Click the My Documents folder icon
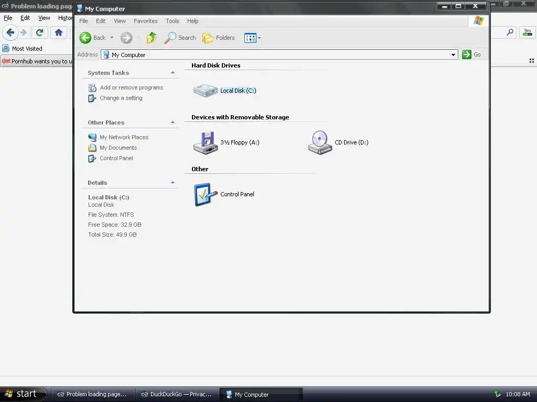The height and width of the screenshot is (402, 537). 92,148
